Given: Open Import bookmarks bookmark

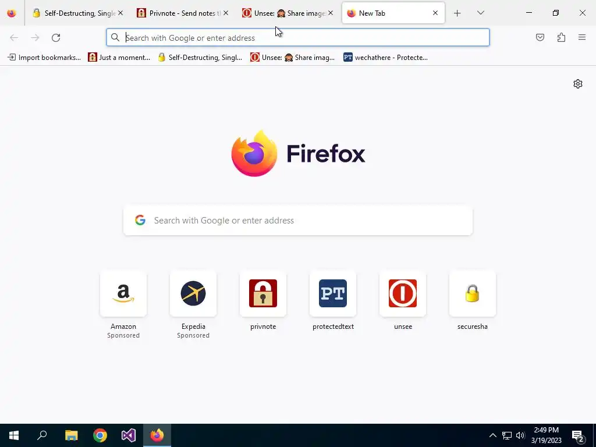Looking at the screenshot, I should tap(44, 58).
